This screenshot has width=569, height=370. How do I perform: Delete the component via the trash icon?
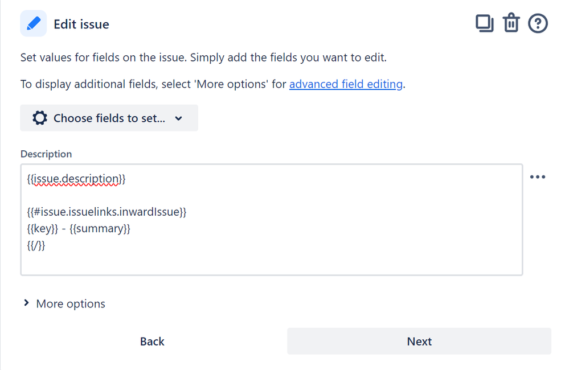511,23
